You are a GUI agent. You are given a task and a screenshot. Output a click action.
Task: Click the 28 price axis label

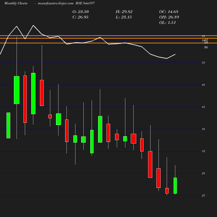point(204,173)
